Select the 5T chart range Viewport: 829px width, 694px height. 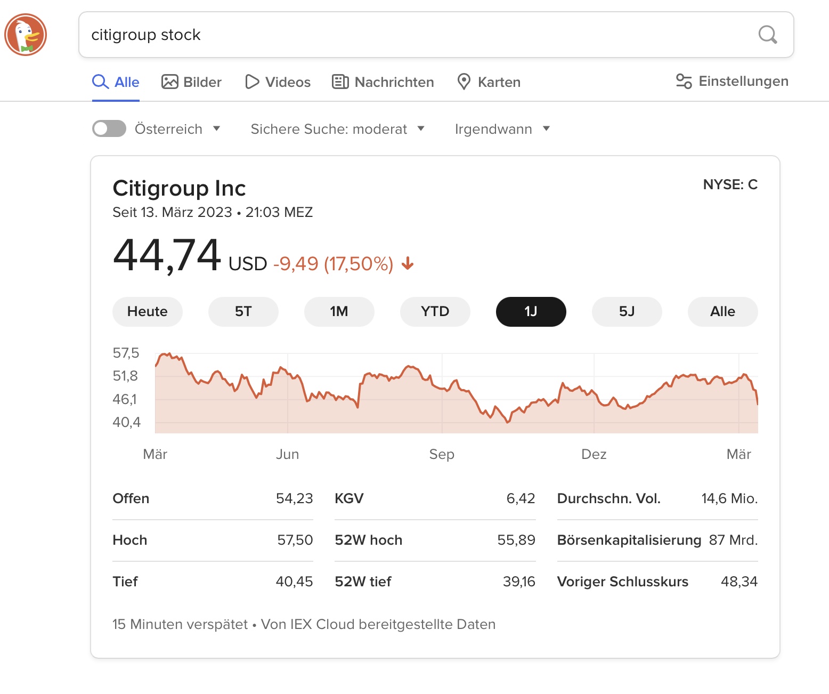click(243, 312)
